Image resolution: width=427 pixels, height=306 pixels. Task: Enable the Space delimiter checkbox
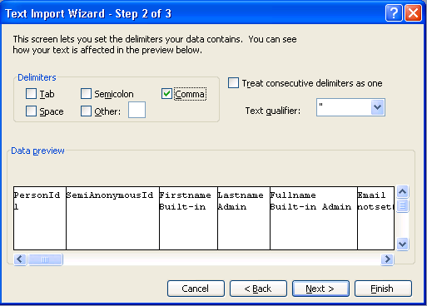(x=31, y=111)
